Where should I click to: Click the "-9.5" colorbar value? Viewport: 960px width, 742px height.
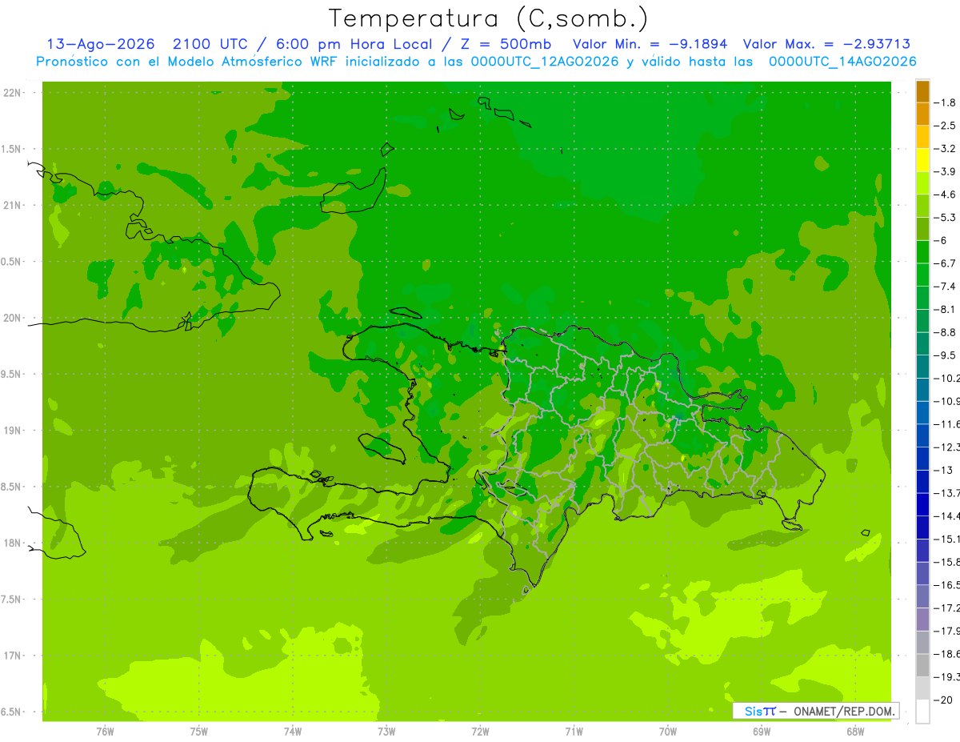point(945,355)
